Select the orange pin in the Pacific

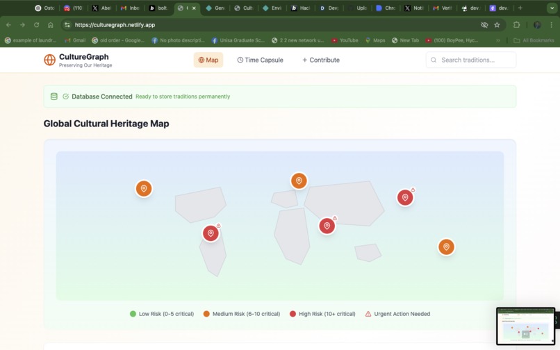(446, 247)
